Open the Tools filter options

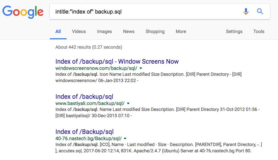(x=259, y=32)
